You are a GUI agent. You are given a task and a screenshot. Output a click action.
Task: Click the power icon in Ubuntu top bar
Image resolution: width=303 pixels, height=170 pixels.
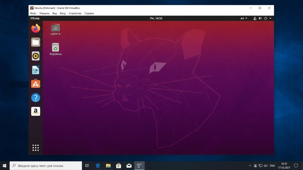pyautogui.click(x=266, y=18)
